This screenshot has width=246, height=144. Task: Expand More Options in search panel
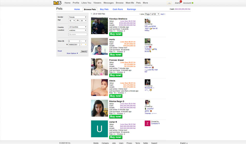(x=72, y=53)
